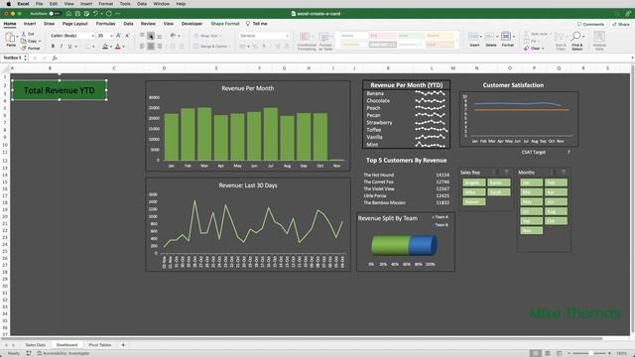Switch to the Pivot Tables sheet tab
This screenshot has height=357, width=635.
click(x=99, y=345)
